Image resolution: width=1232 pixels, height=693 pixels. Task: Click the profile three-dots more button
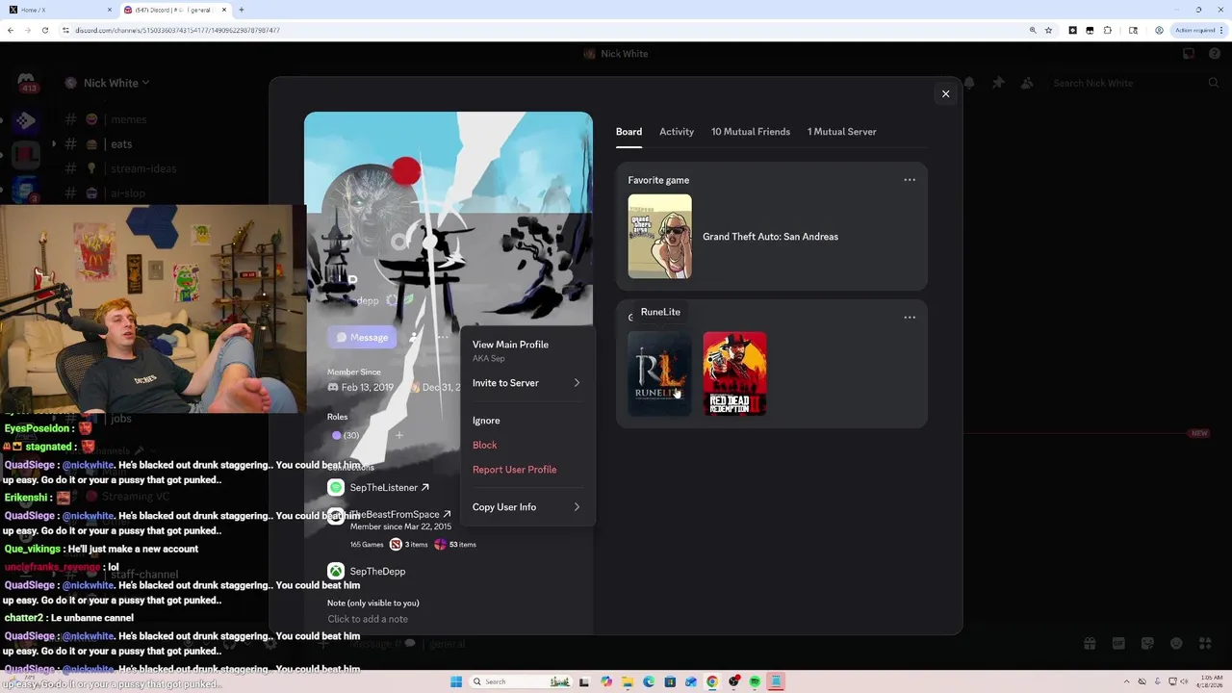pos(442,337)
